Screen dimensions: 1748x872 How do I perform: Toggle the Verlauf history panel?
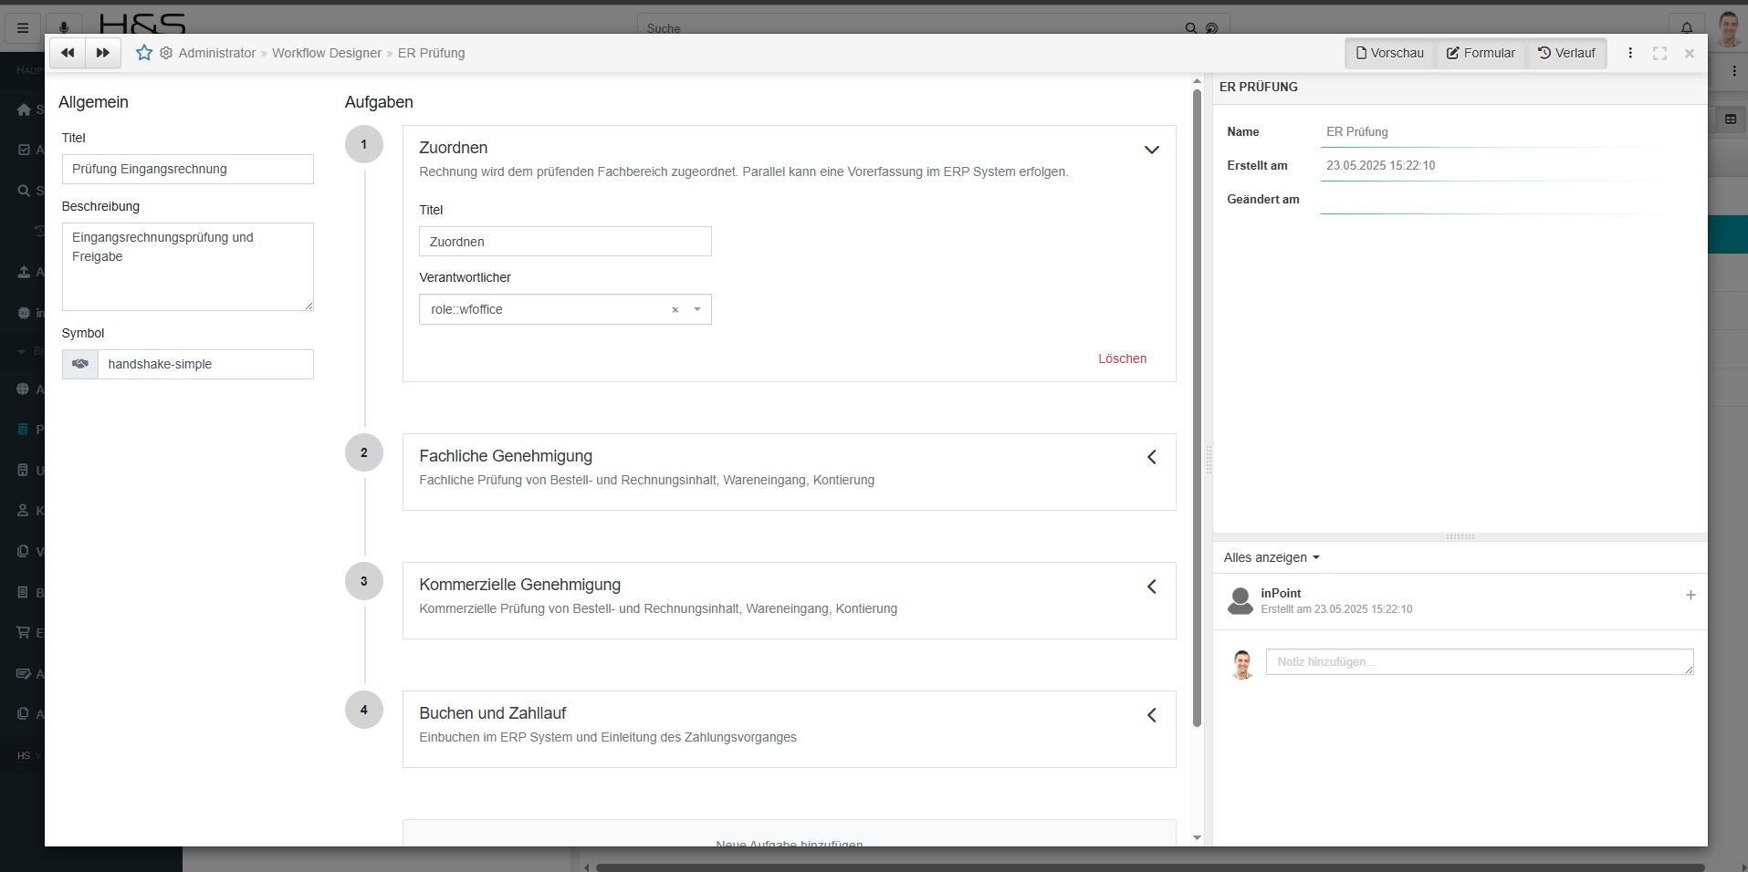(1566, 53)
